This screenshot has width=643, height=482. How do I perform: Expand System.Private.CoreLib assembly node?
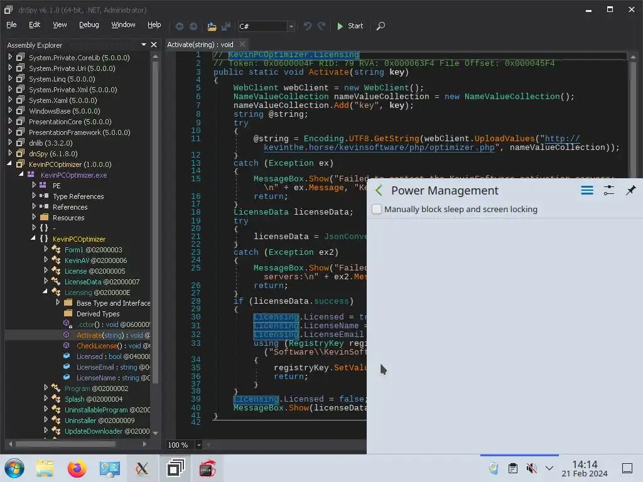coord(10,57)
